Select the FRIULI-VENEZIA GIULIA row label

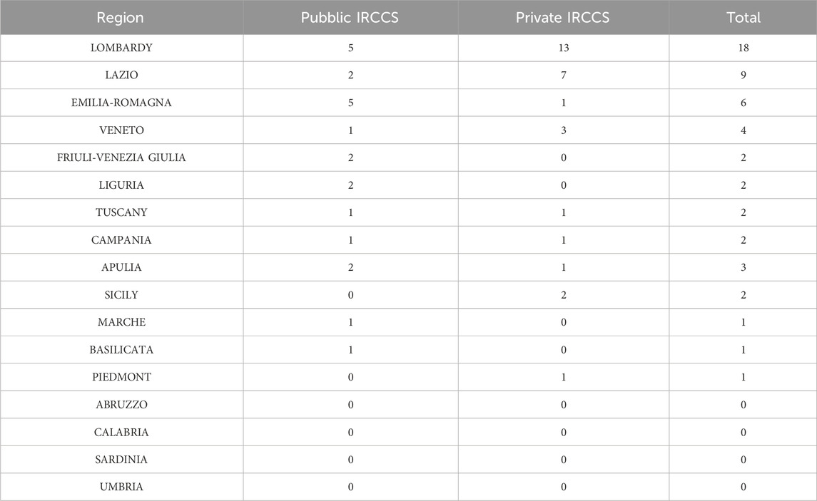coord(121,157)
